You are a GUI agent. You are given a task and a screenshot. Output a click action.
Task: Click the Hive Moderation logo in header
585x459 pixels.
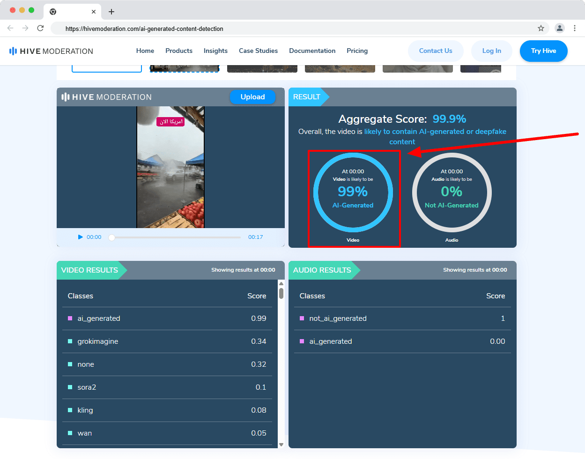pos(51,51)
